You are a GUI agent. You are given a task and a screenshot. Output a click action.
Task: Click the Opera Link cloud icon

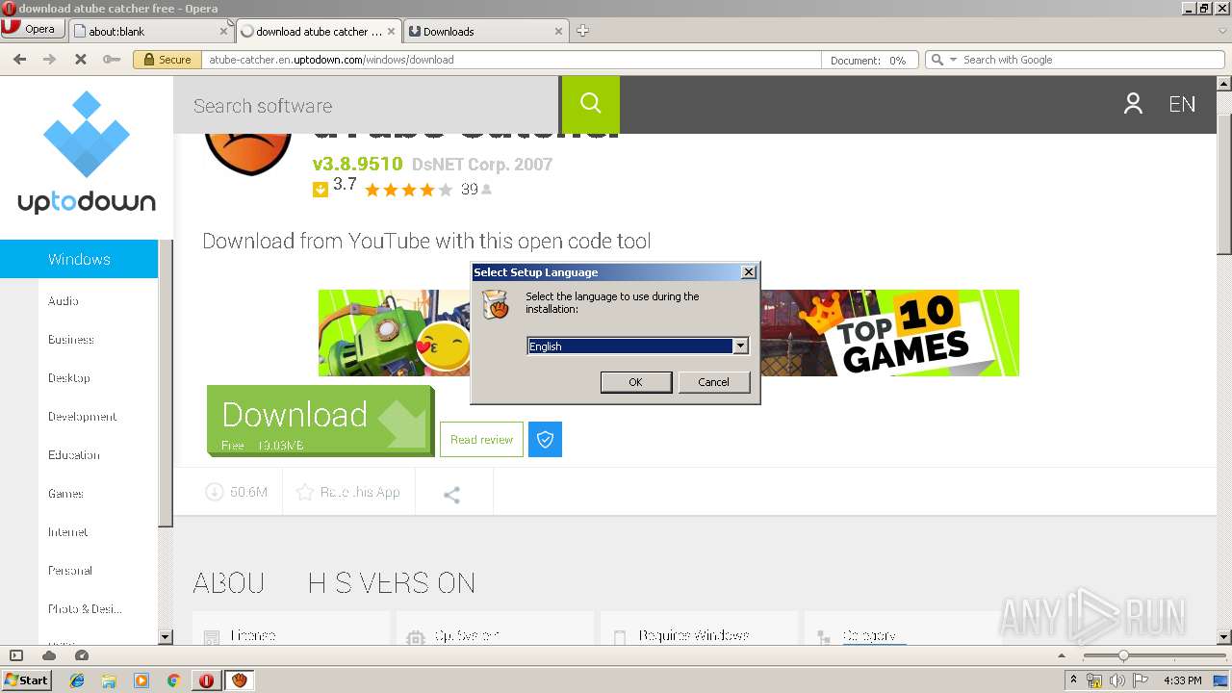(x=49, y=655)
